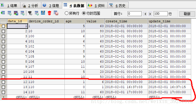Click the create_time column header
The width and height of the screenshot is (196, 107).
click(126, 21)
